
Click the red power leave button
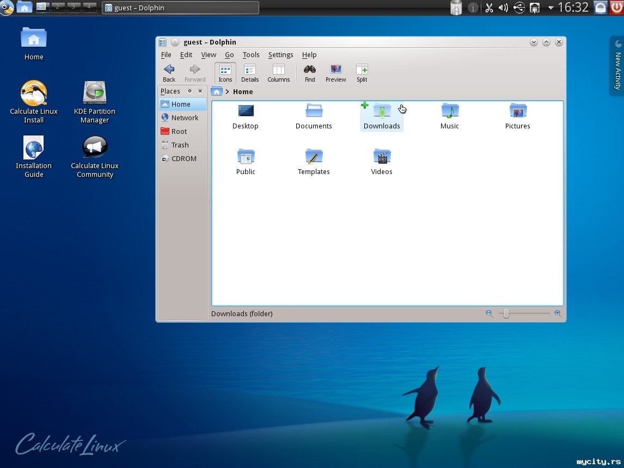point(616,8)
